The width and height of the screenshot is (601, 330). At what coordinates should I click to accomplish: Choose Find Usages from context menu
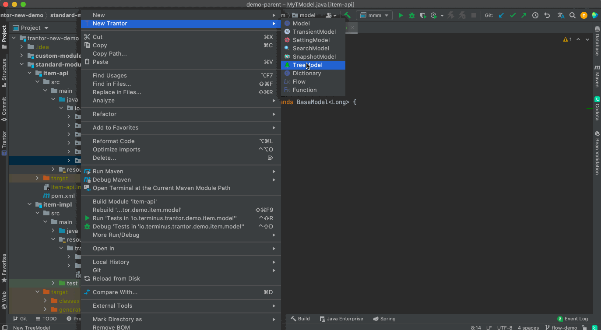click(181, 75)
